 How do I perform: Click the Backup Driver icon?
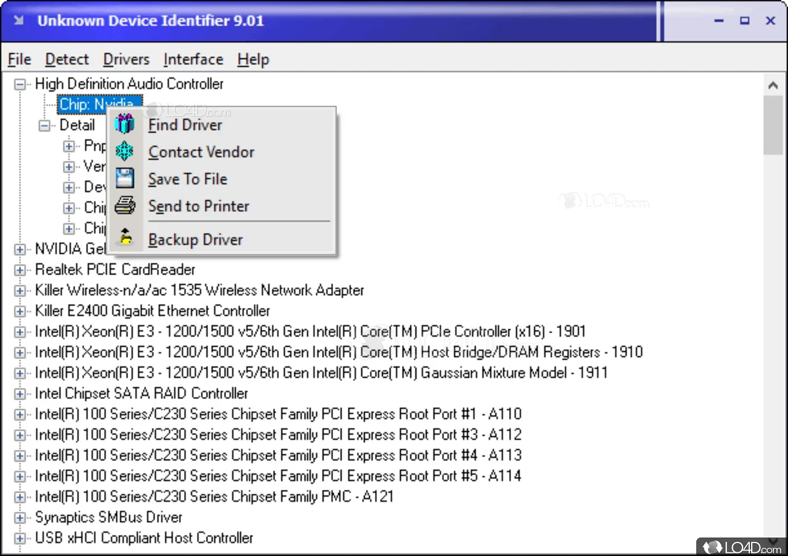pyautogui.click(x=125, y=239)
